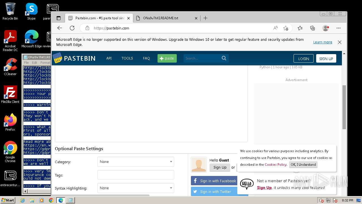Screen dimensions: 362x204
Task: Close the Pastebin.com tab
Action: pos(128,18)
